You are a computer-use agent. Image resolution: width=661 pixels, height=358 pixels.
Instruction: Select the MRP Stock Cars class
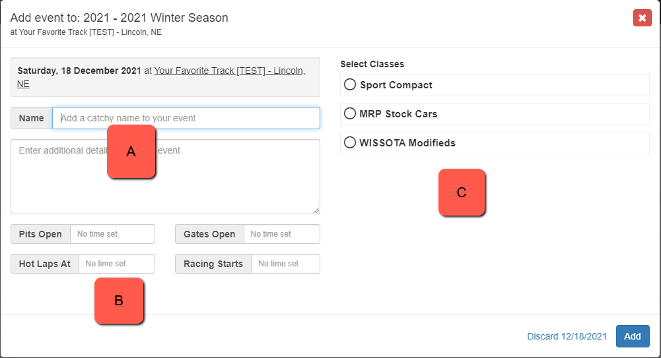350,113
